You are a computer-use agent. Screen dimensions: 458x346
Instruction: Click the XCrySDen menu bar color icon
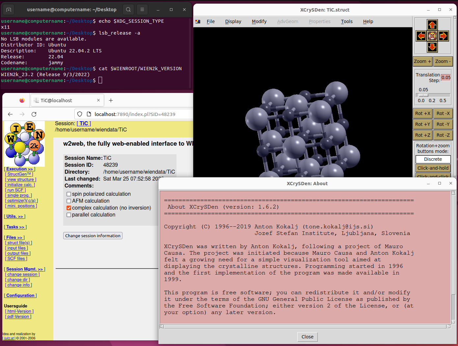pyautogui.click(x=198, y=21)
